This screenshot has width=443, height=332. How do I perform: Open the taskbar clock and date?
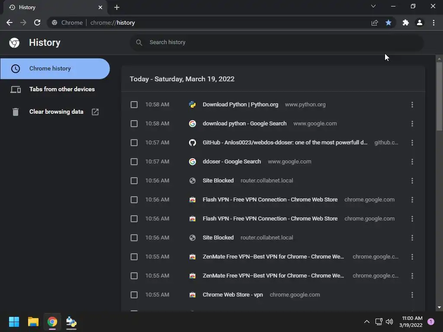pyautogui.click(x=411, y=322)
